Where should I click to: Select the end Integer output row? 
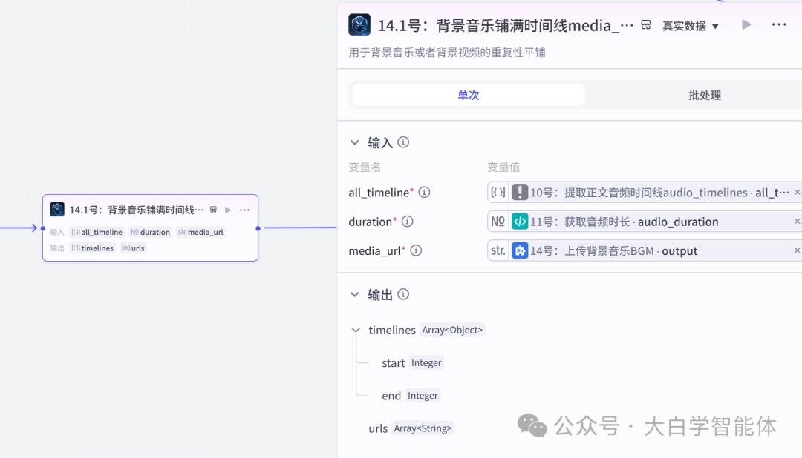tap(411, 396)
